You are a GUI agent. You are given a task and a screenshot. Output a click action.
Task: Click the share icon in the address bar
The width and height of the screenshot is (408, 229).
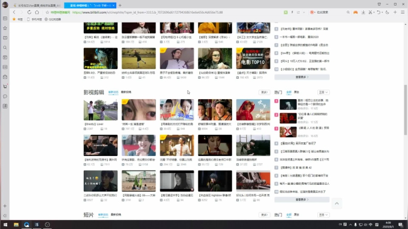(298, 12)
